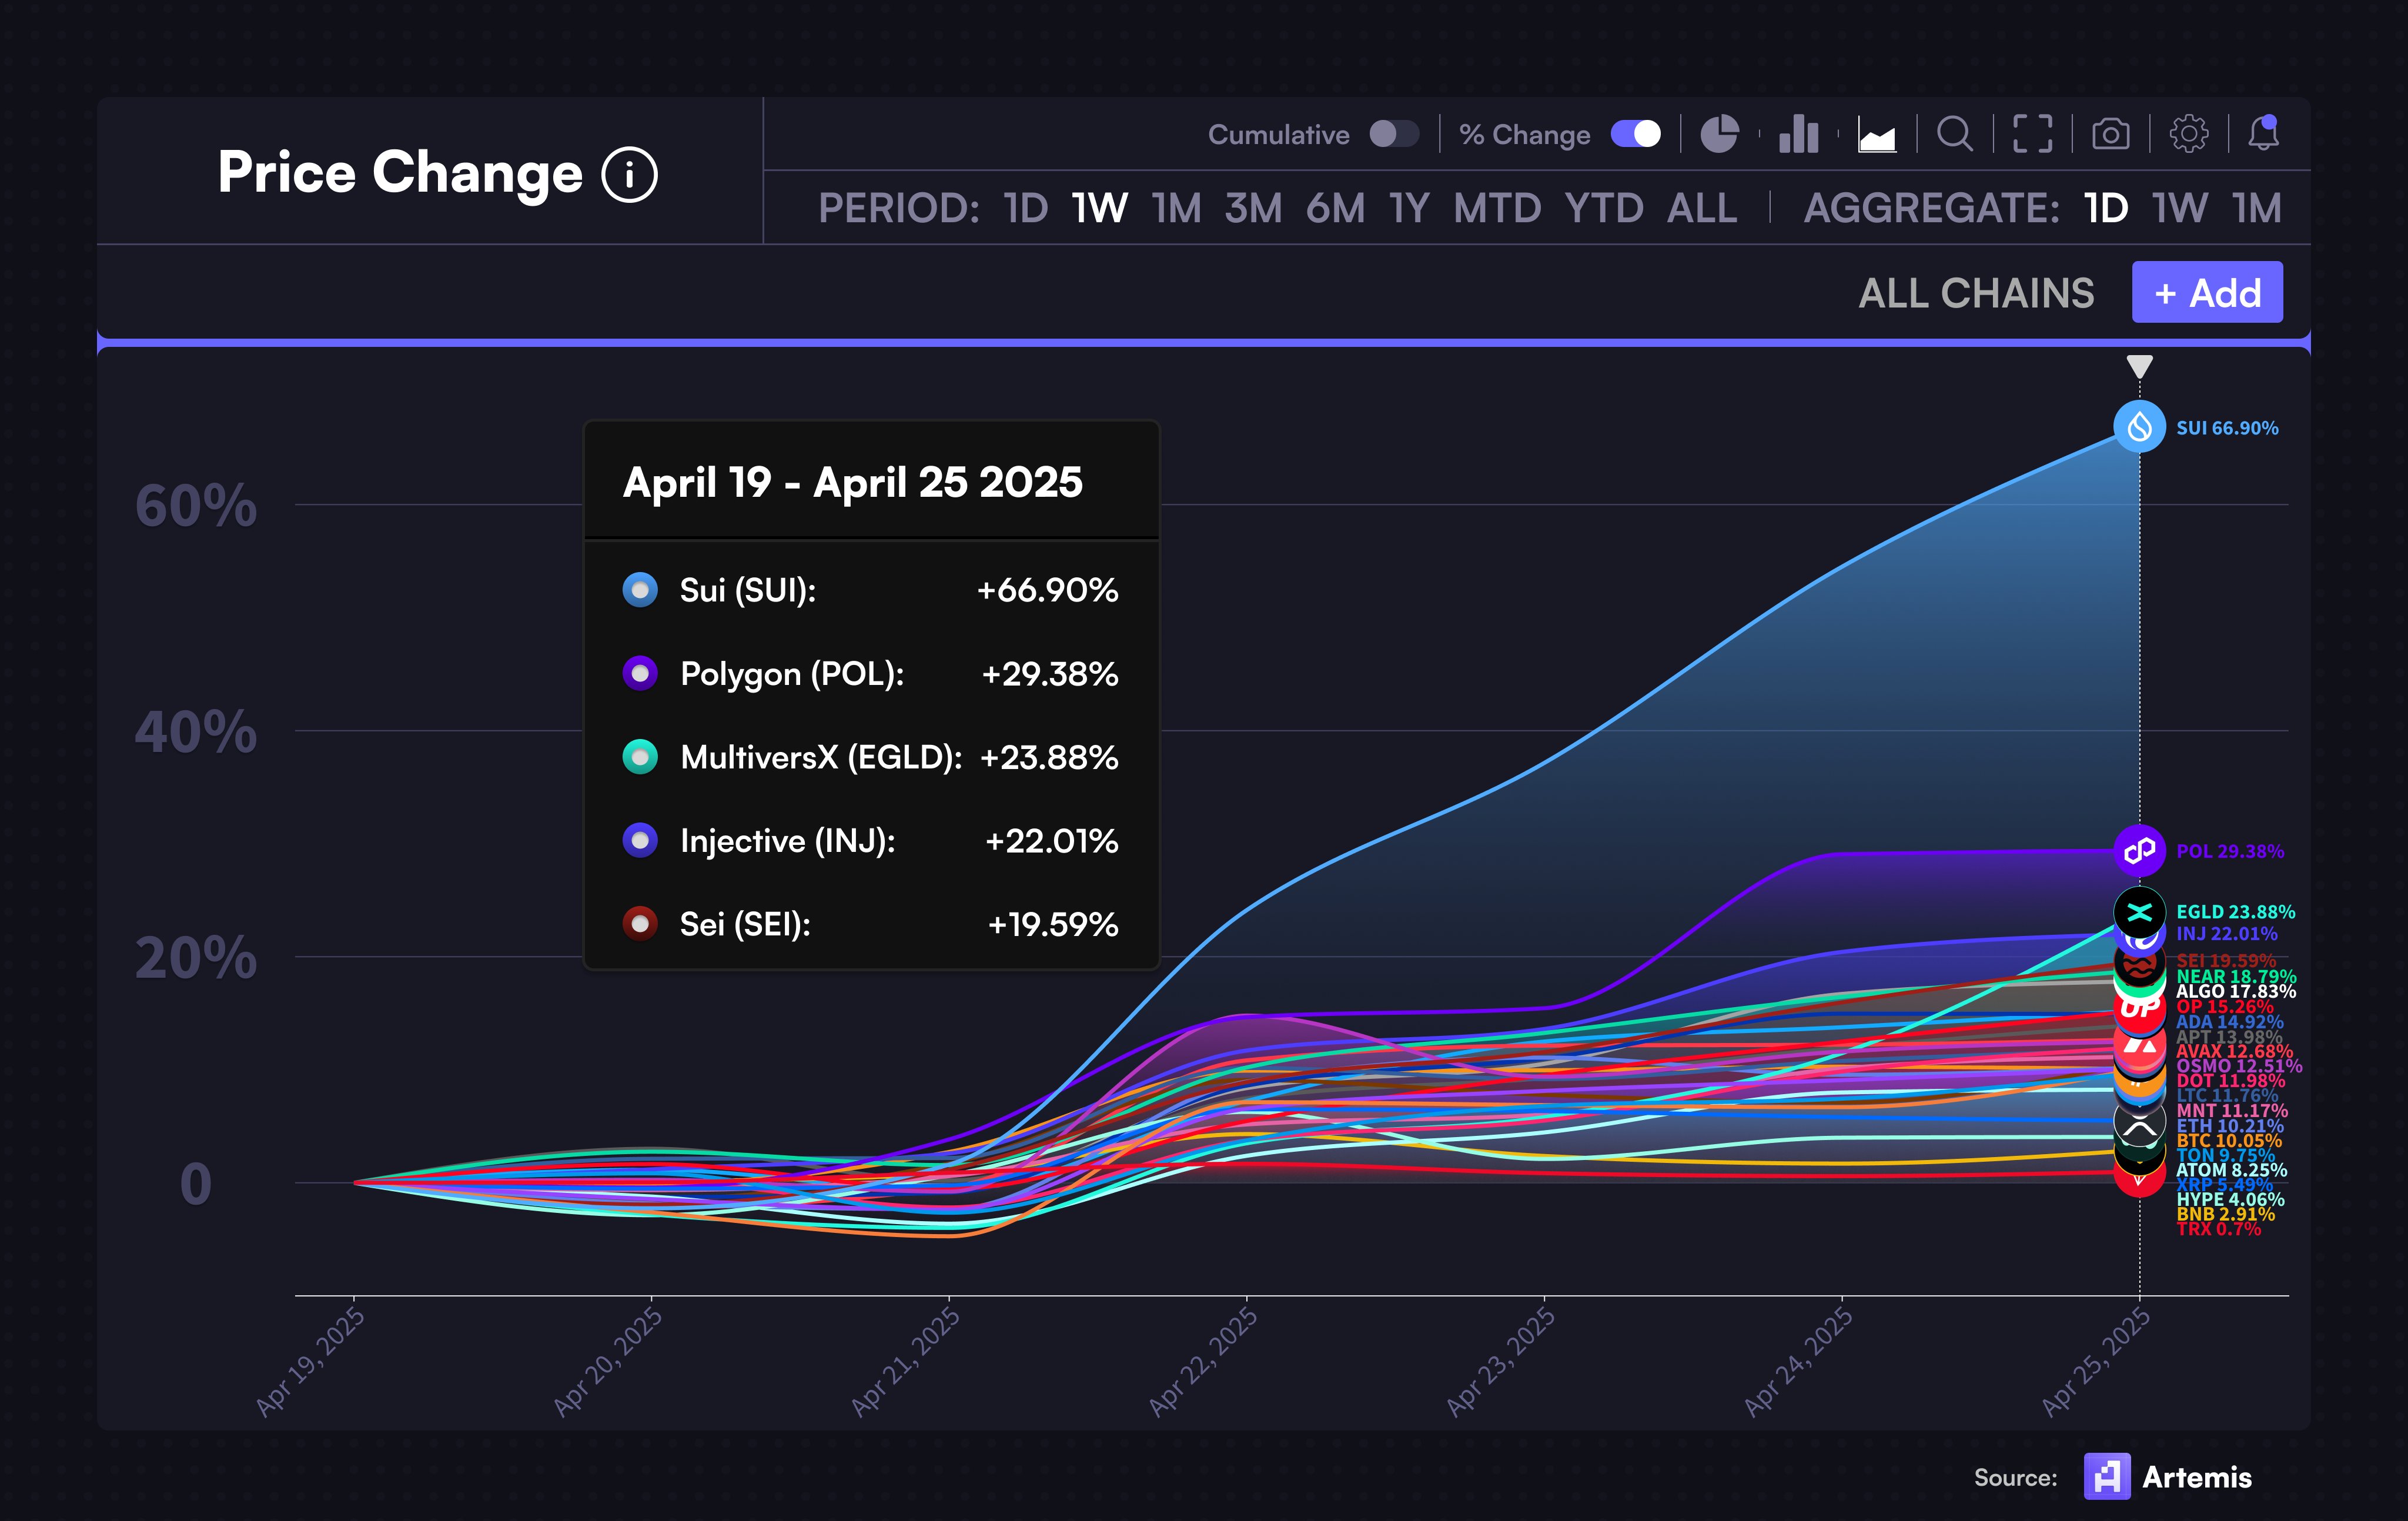Viewport: 2408px width, 1521px height.
Task: Click the ALGO 17.83% label
Action: [x=2236, y=991]
